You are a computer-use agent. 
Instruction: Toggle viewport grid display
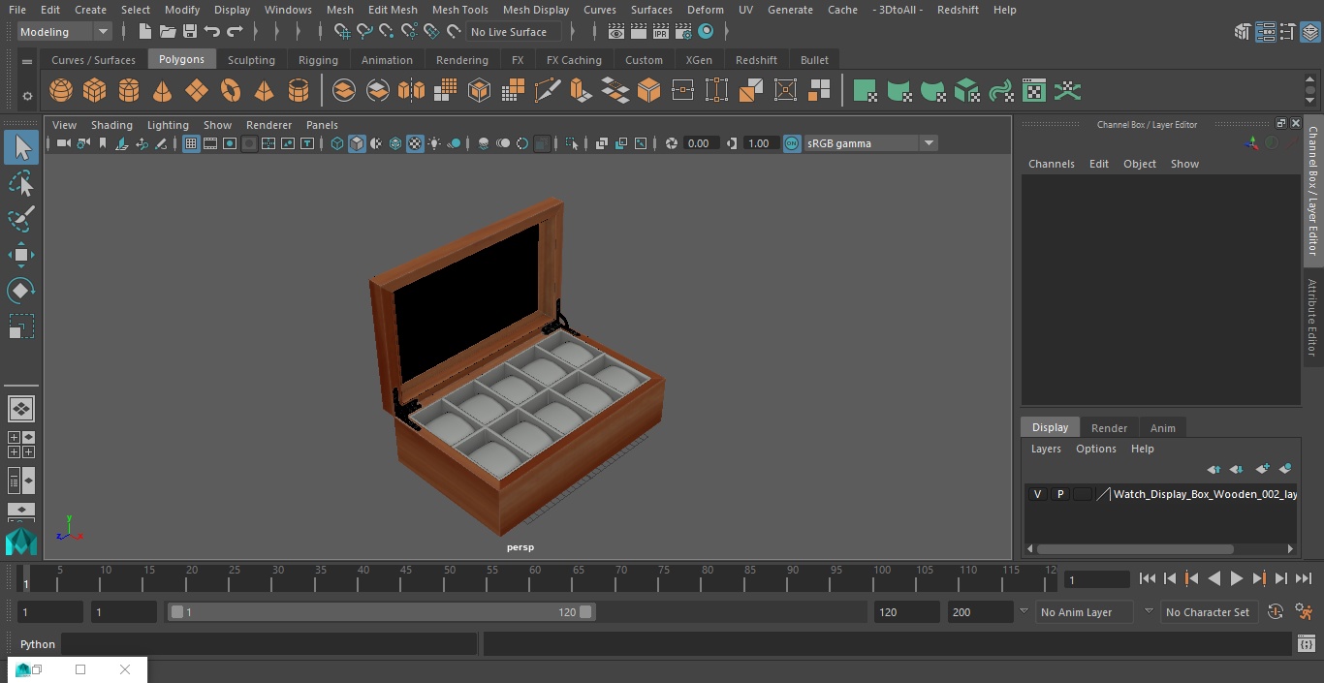tap(191, 143)
